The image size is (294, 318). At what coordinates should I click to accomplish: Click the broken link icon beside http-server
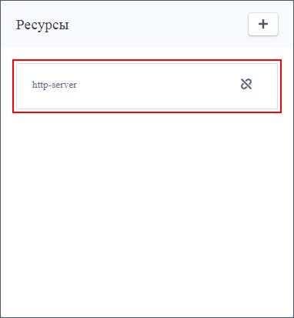(246, 84)
